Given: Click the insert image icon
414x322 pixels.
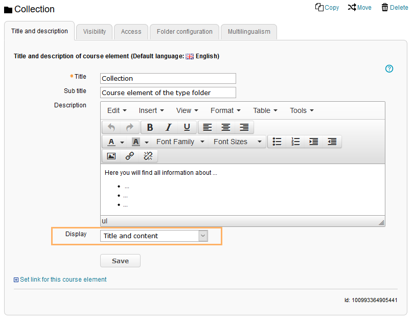Looking at the screenshot, I should (111, 156).
